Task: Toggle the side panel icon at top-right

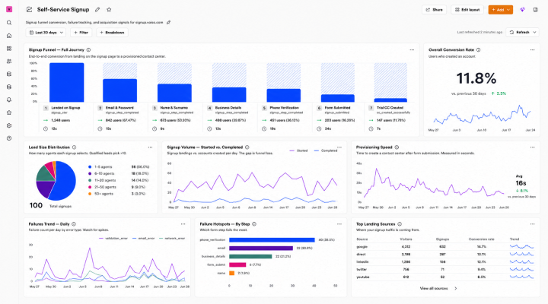Action: click(x=535, y=10)
